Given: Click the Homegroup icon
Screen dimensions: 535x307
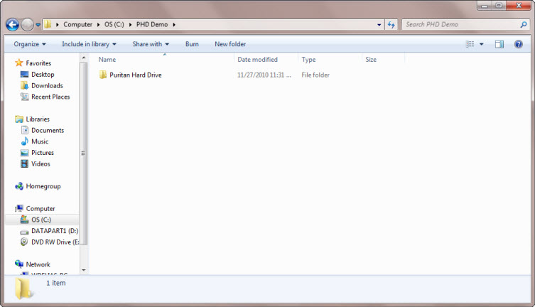Looking at the screenshot, I should [x=19, y=186].
